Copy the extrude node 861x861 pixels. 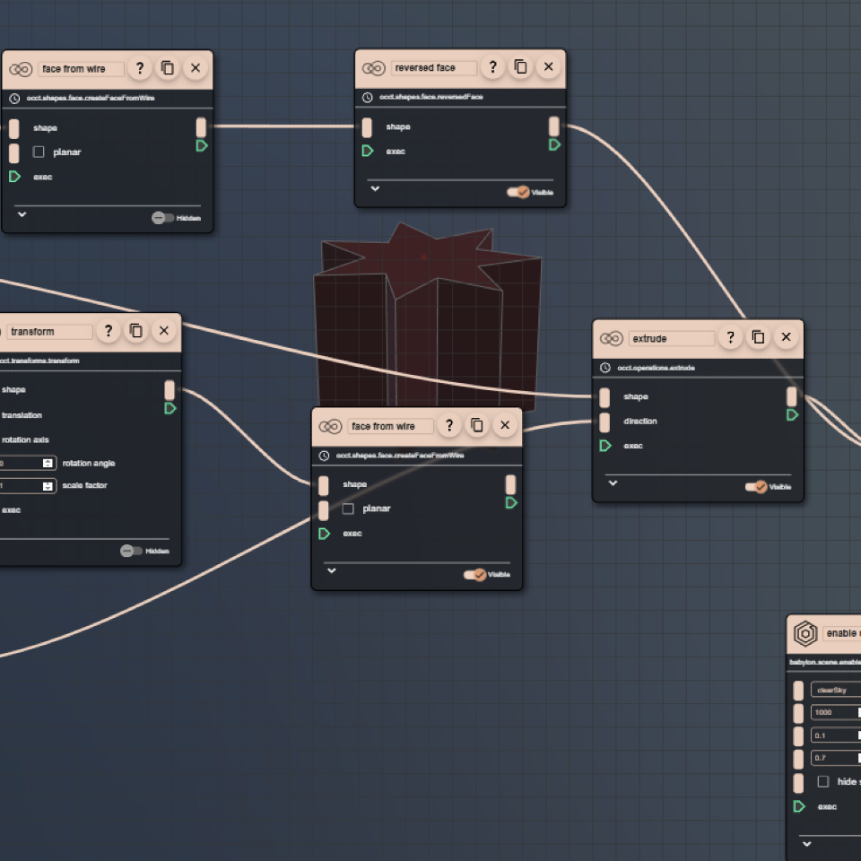pos(758,337)
